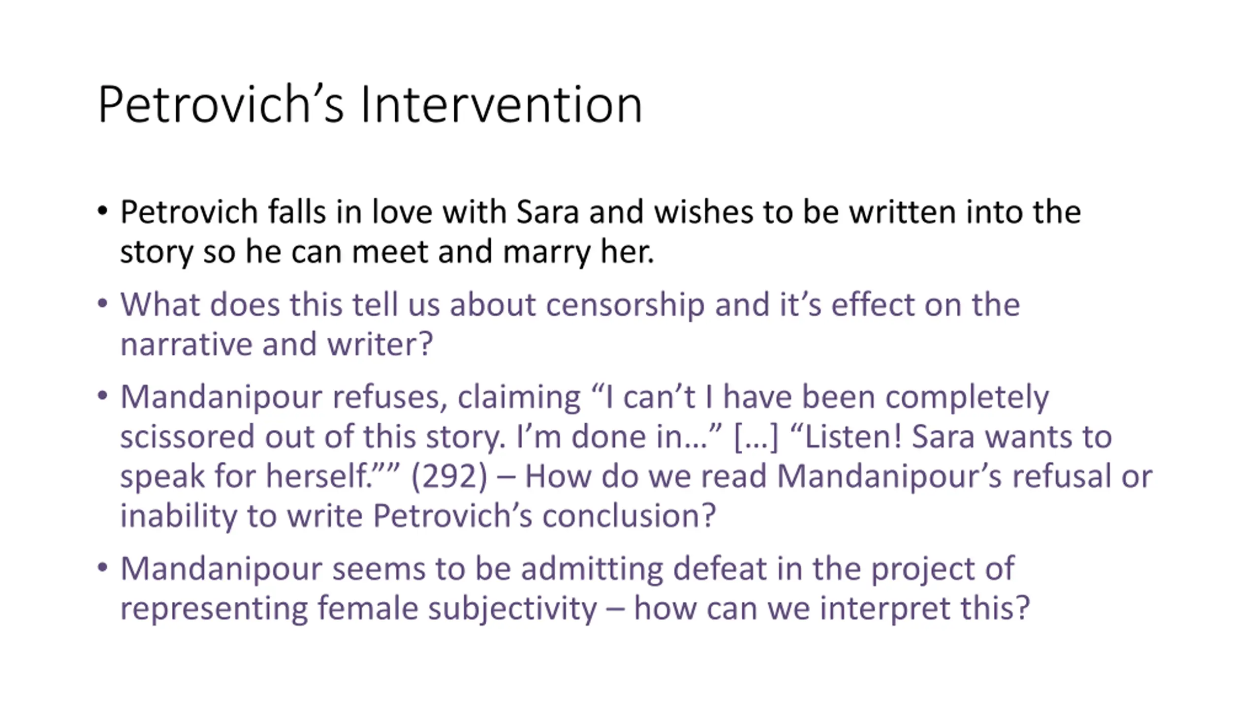Click the phrase 'how can we interpret this?'
Image resolution: width=1260 pixels, height=708 pixels.
(x=832, y=608)
